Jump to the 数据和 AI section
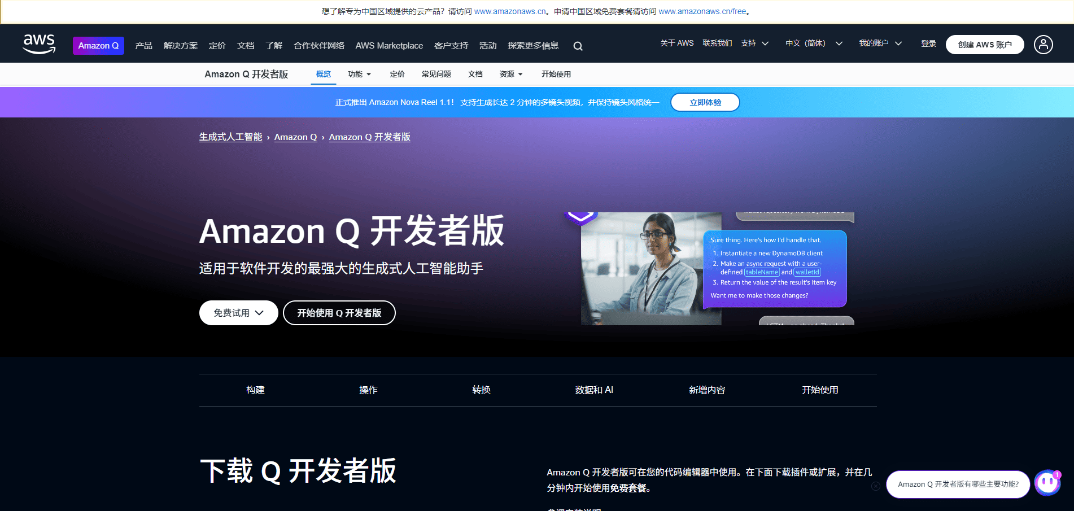The height and width of the screenshot is (511, 1074). (594, 390)
